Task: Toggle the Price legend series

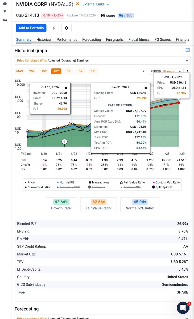Action: (30, 182)
